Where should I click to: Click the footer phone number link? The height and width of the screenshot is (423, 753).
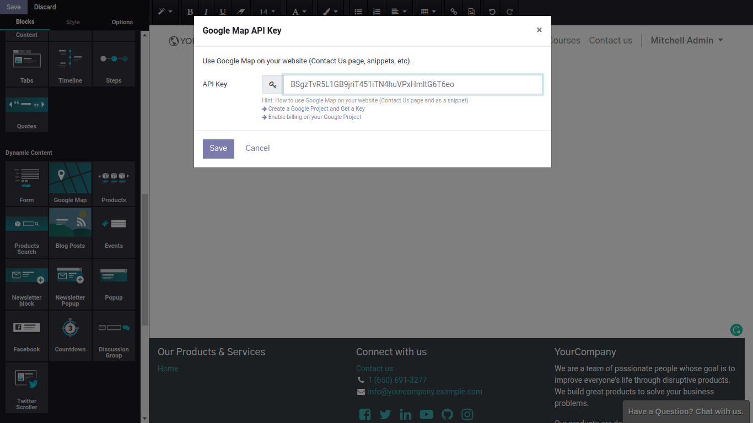pos(397,380)
